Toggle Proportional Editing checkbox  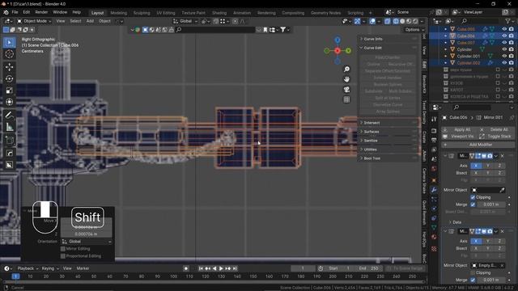click(x=63, y=256)
